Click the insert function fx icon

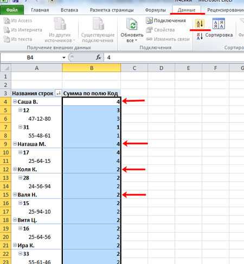coord(99,57)
